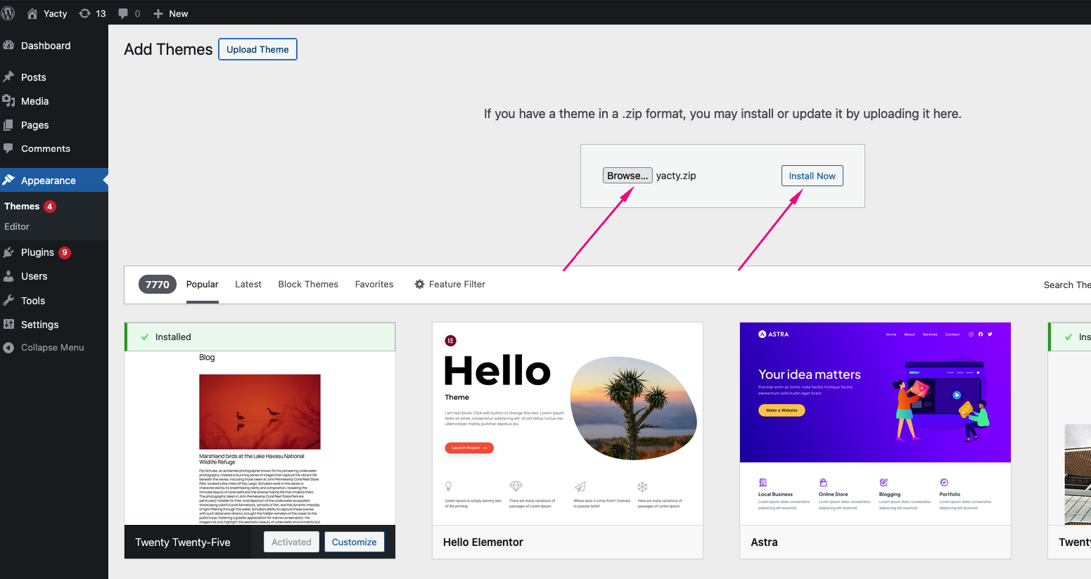Click the WordPress logo icon
Image resolution: width=1091 pixels, height=579 pixels.
(x=8, y=13)
